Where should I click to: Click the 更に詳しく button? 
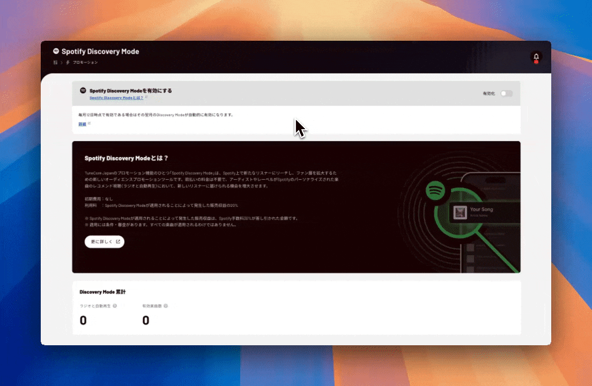(x=105, y=241)
